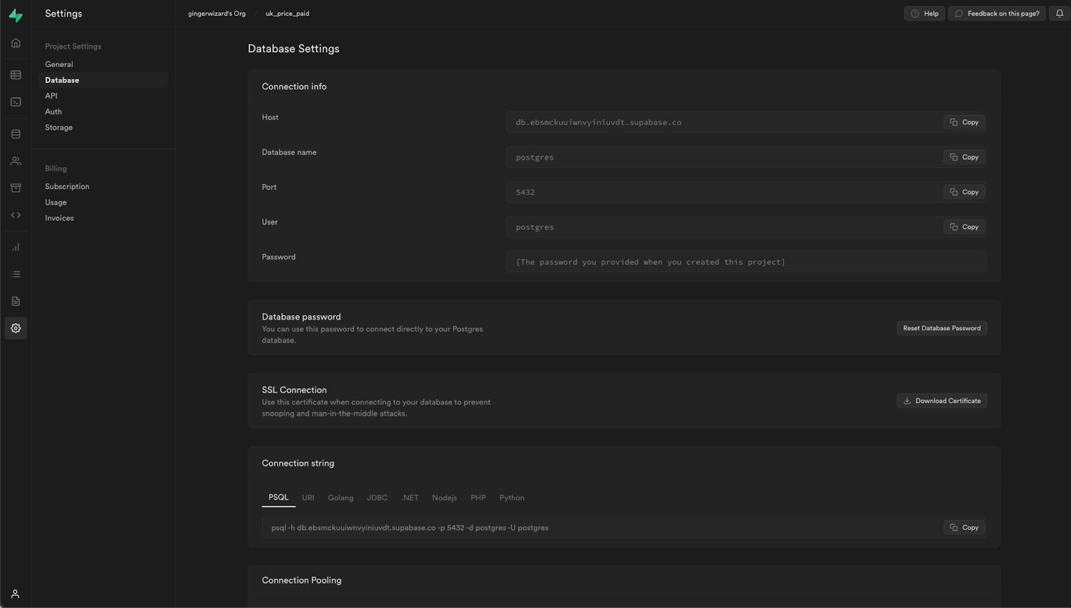This screenshot has height=608, width=1071.
Task: Open API under Project Settings
Action: click(x=51, y=96)
